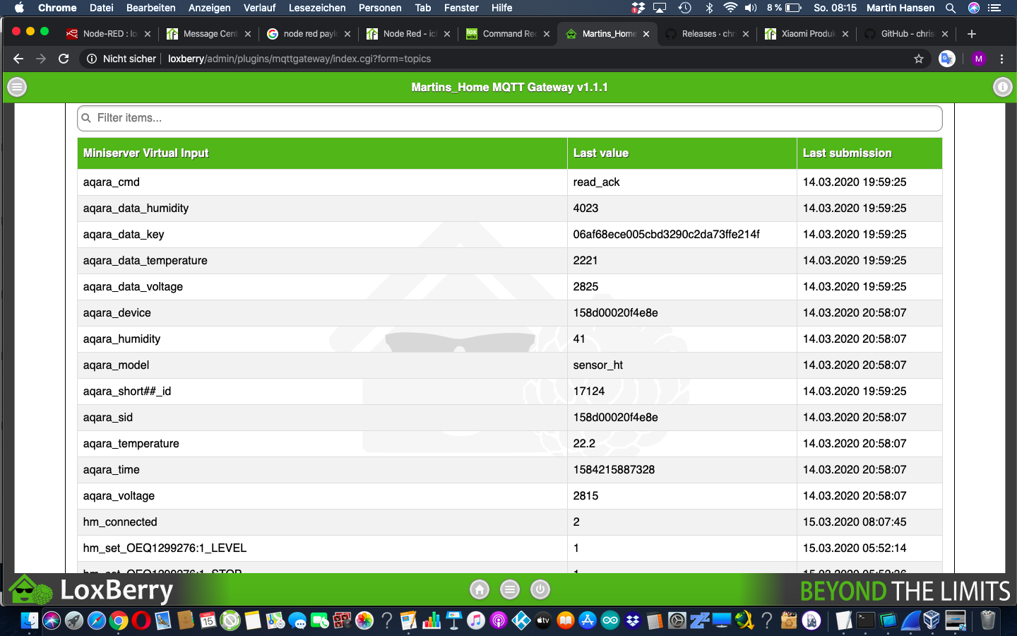Open Wireshark from the Dock
The height and width of the screenshot is (636, 1017).
tap(910, 620)
